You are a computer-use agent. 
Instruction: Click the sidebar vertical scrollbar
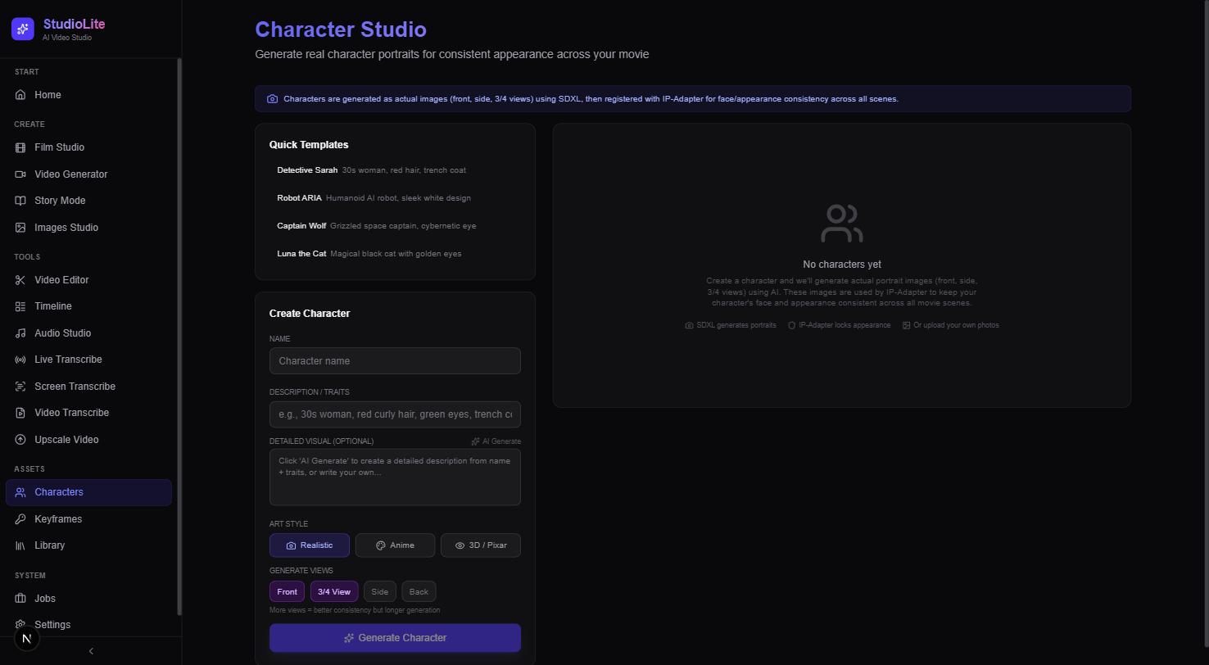pos(179,337)
